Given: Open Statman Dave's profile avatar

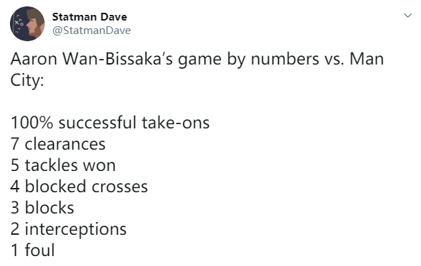Looking at the screenshot, I should pos(28,24).
